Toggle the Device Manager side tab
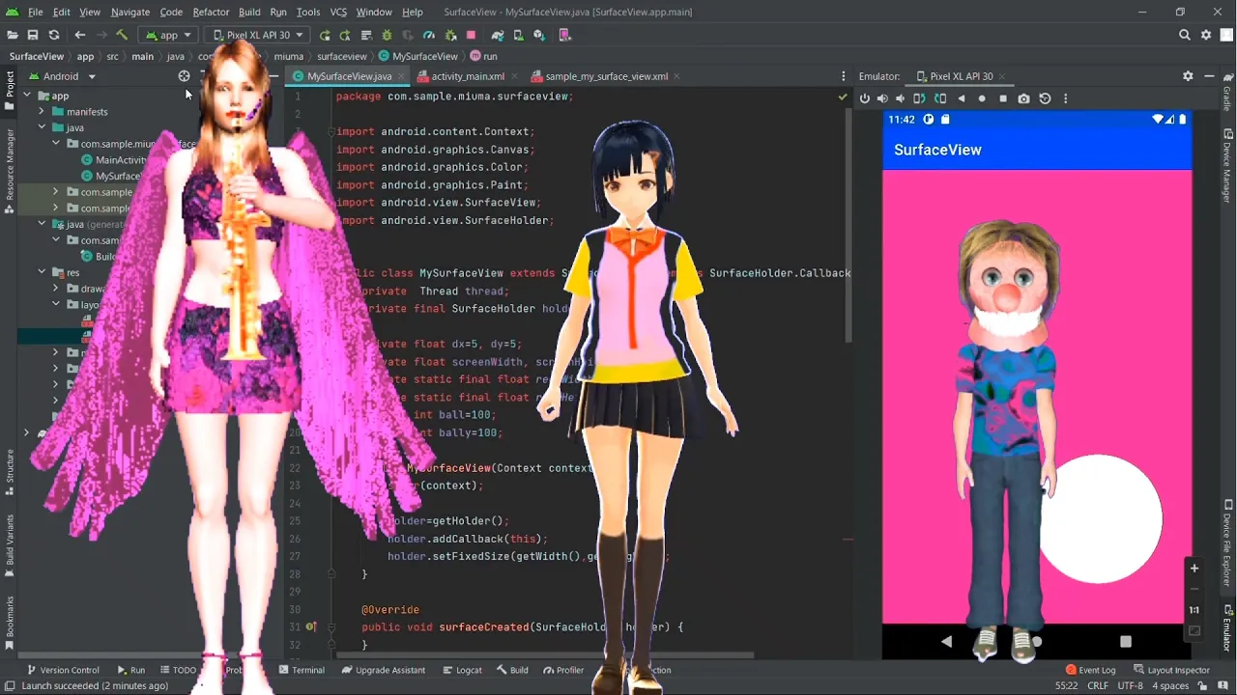Image resolution: width=1237 pixels, height=695 pixels. (x=1227, y=166)
